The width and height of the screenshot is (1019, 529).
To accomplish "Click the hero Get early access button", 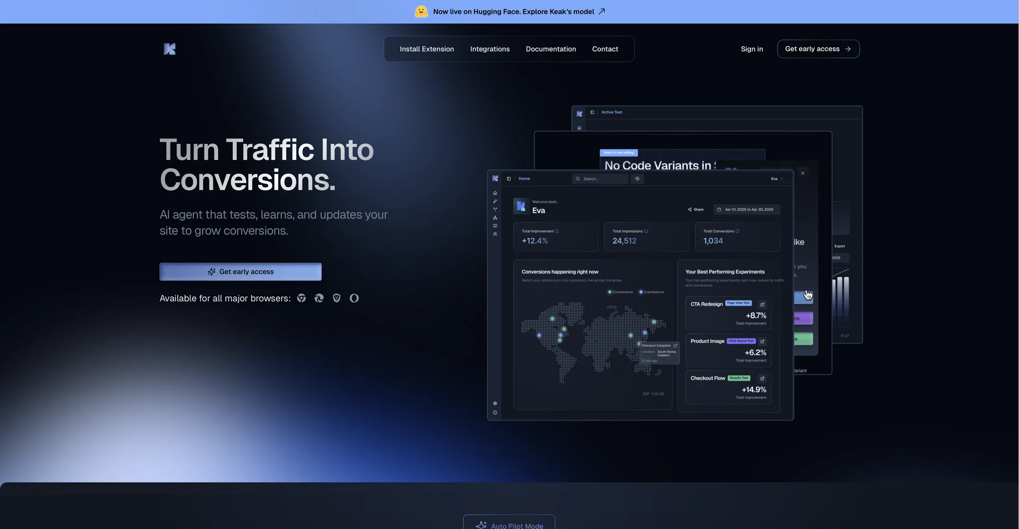I will tap(240, 271).
